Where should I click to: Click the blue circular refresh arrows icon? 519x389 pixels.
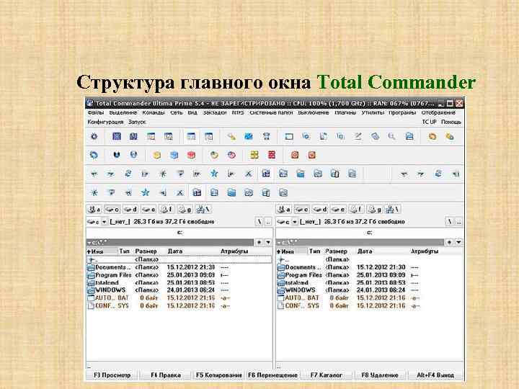(x=94, y=155)
